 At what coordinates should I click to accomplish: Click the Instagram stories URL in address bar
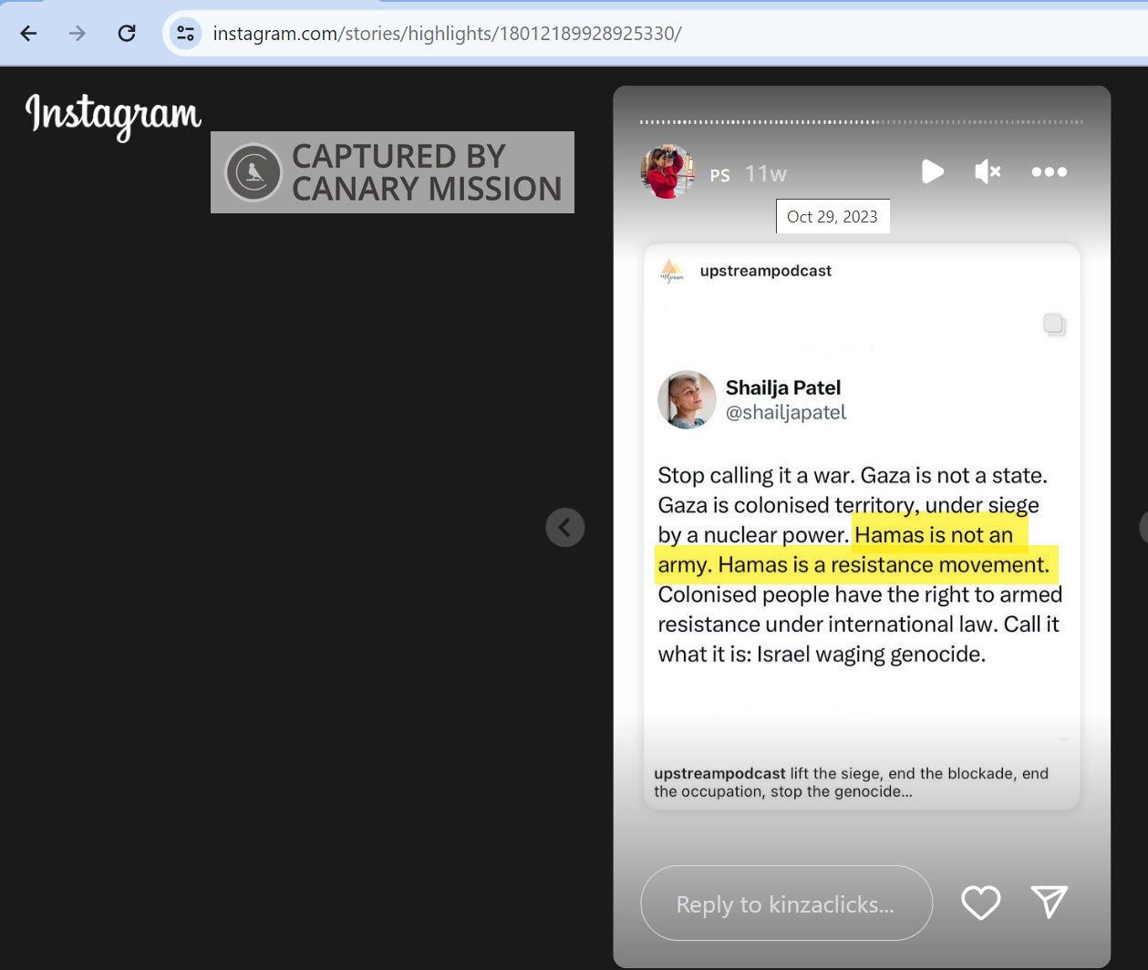click(447, 34)
